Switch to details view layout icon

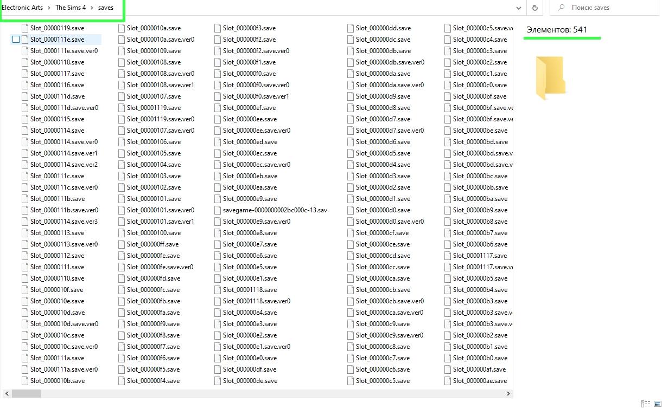click(646, 404)
